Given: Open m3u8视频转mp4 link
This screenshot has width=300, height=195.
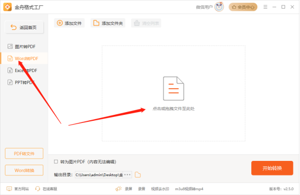Looking at the screenshot, I should tap(189, 189).
